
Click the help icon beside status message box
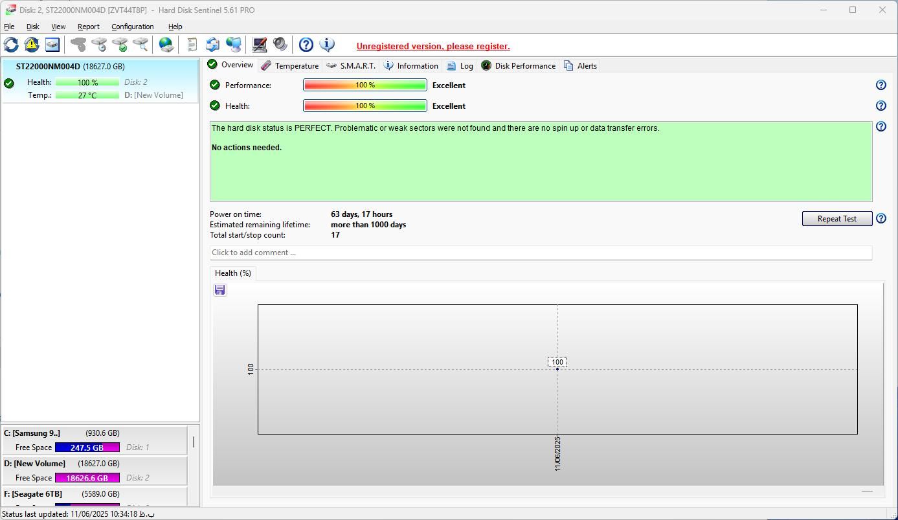click(x=881, y=126)
